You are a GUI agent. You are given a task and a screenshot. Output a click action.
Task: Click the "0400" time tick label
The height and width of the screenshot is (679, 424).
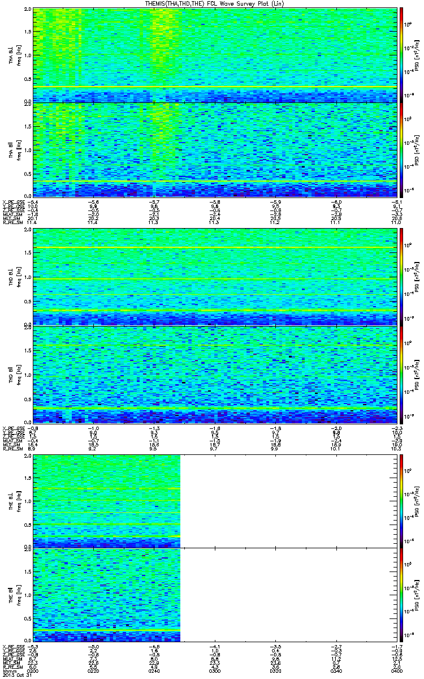pos(396,670)
